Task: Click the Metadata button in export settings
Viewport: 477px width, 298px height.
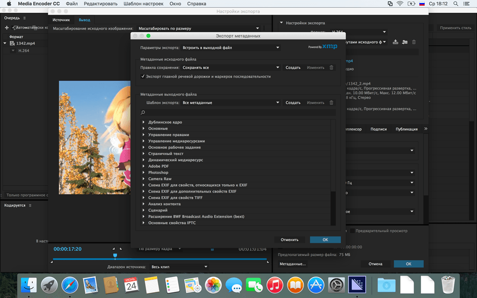Action: (292, 264)
